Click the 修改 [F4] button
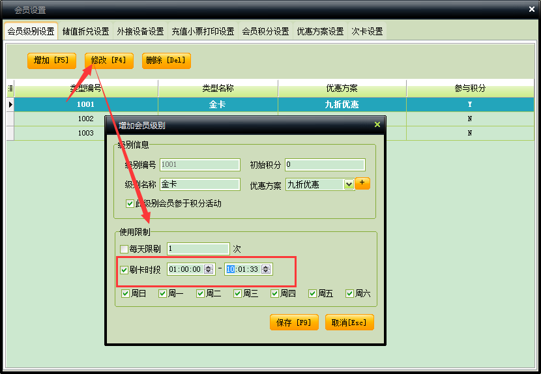Viewport: 541px width, 374px height. [x=109, y=61]
